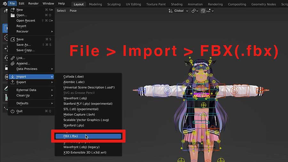Image resolution: width=288 pixels, height=162 pixels.
Task: Switch to the Layout workspace tab
Action: pos(79,4)
